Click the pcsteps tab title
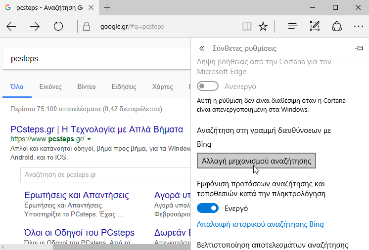Image resolution: width=369 pixels, height=250 pixels. coord(49,8)
